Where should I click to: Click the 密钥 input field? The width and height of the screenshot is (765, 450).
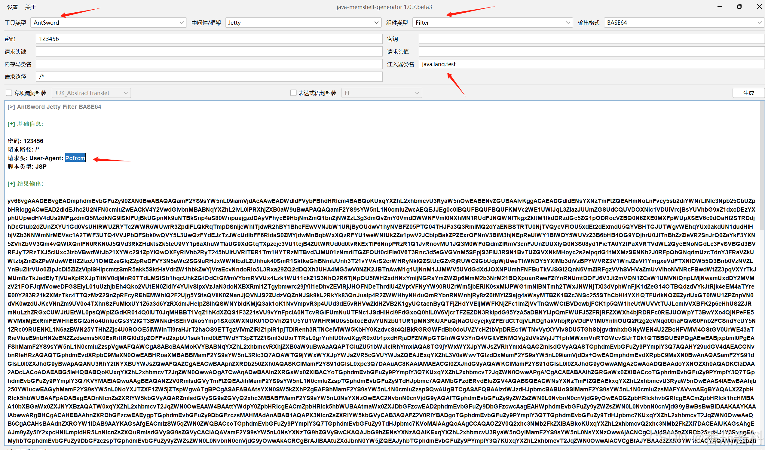point(591,39)
